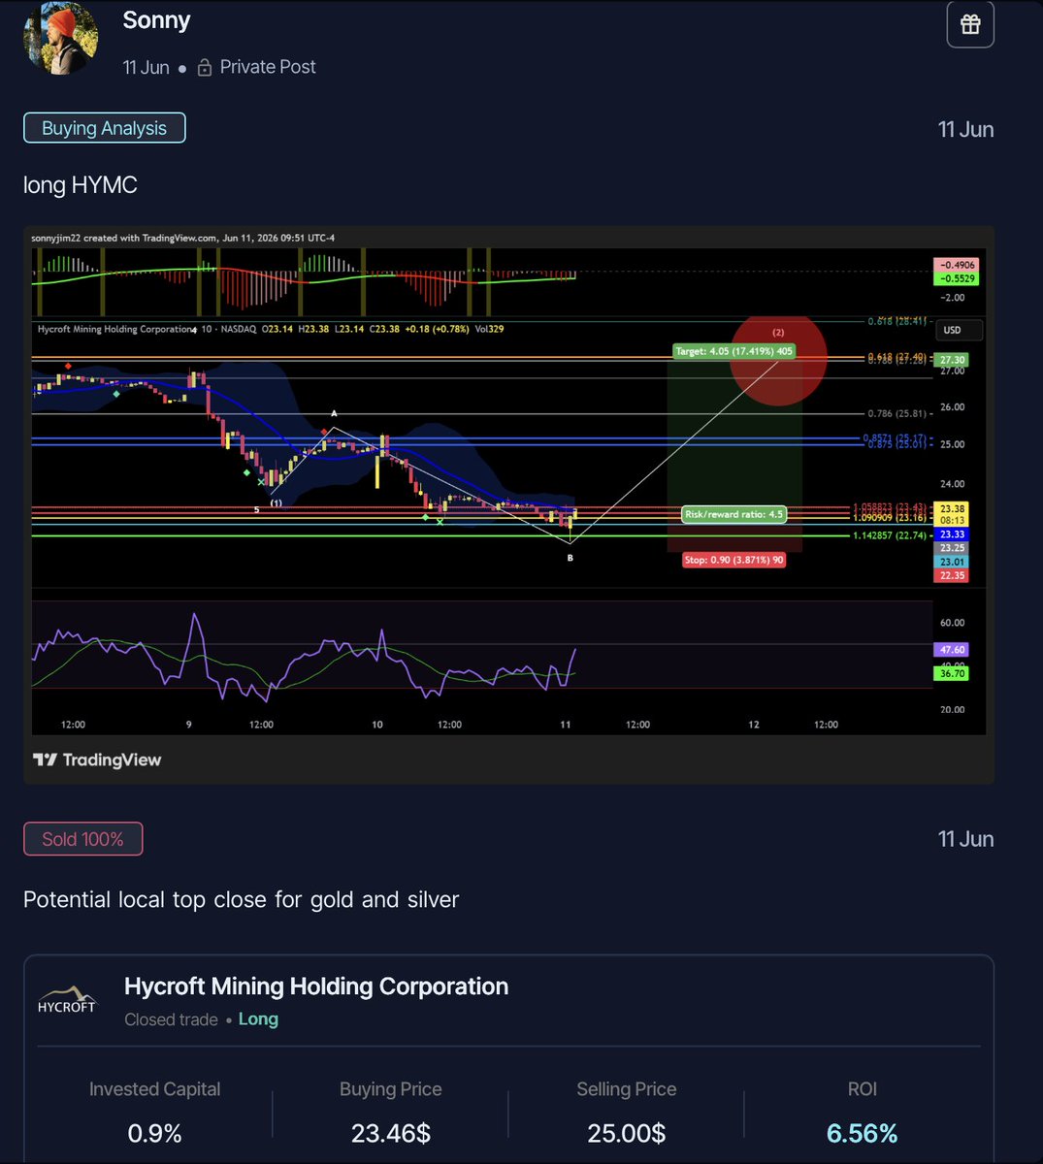Image resolution: width=1043 pixels, height=1164 pixels.
Task: Open the gift icon button
Action: 970,24
